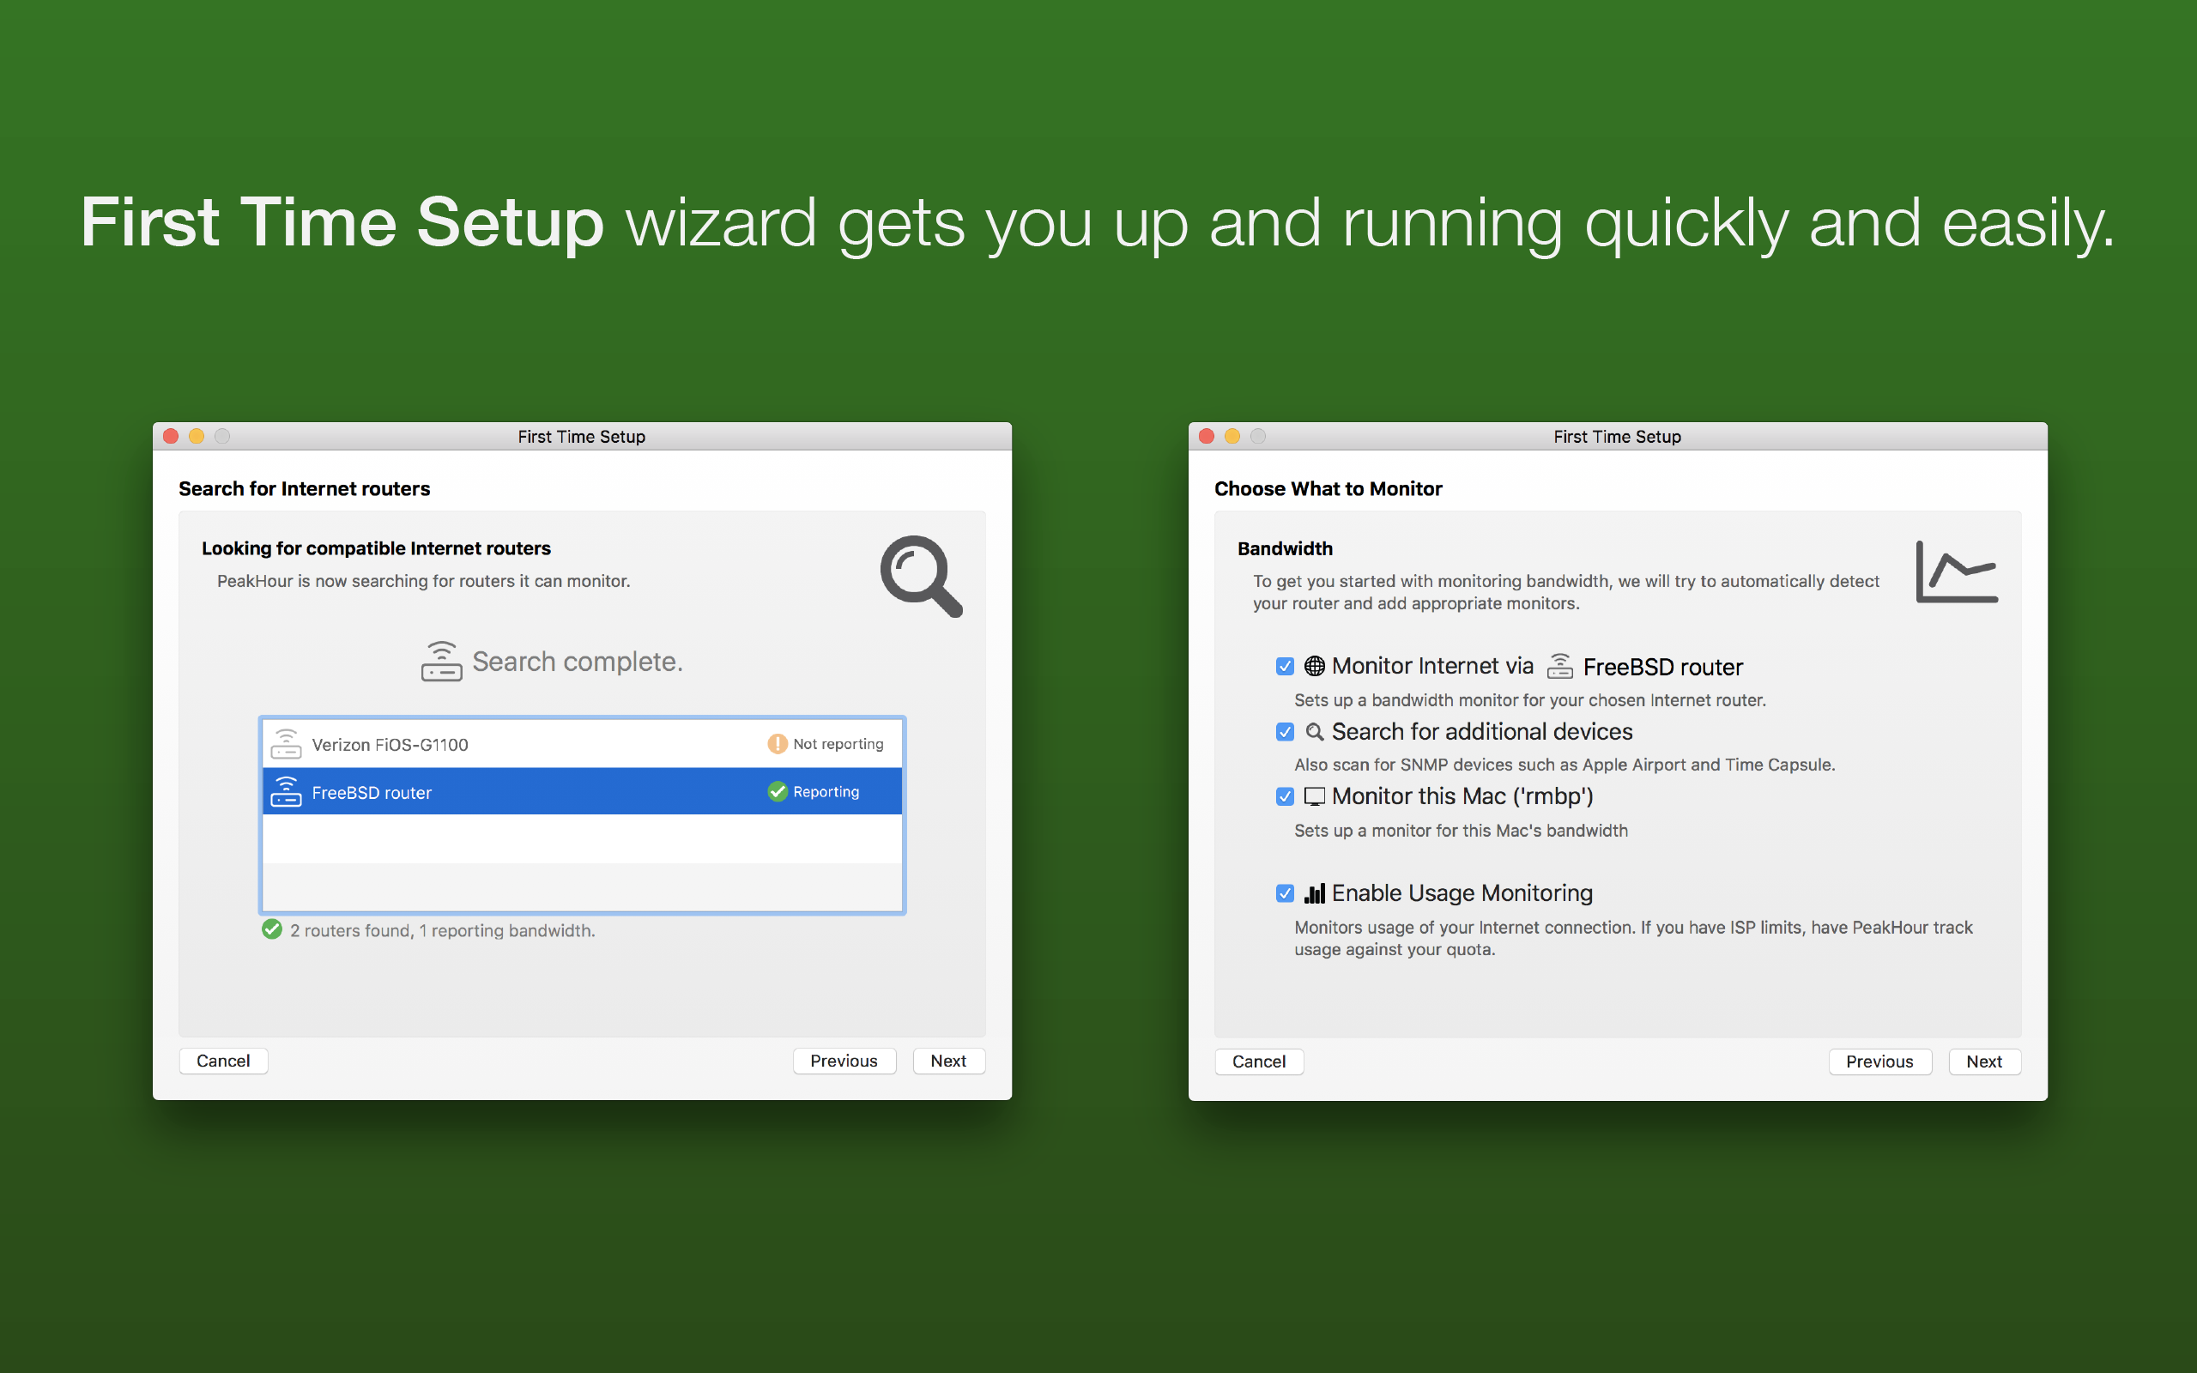
Task: Click the orange Not reporting warning icon
Action: tap(778, 744)
